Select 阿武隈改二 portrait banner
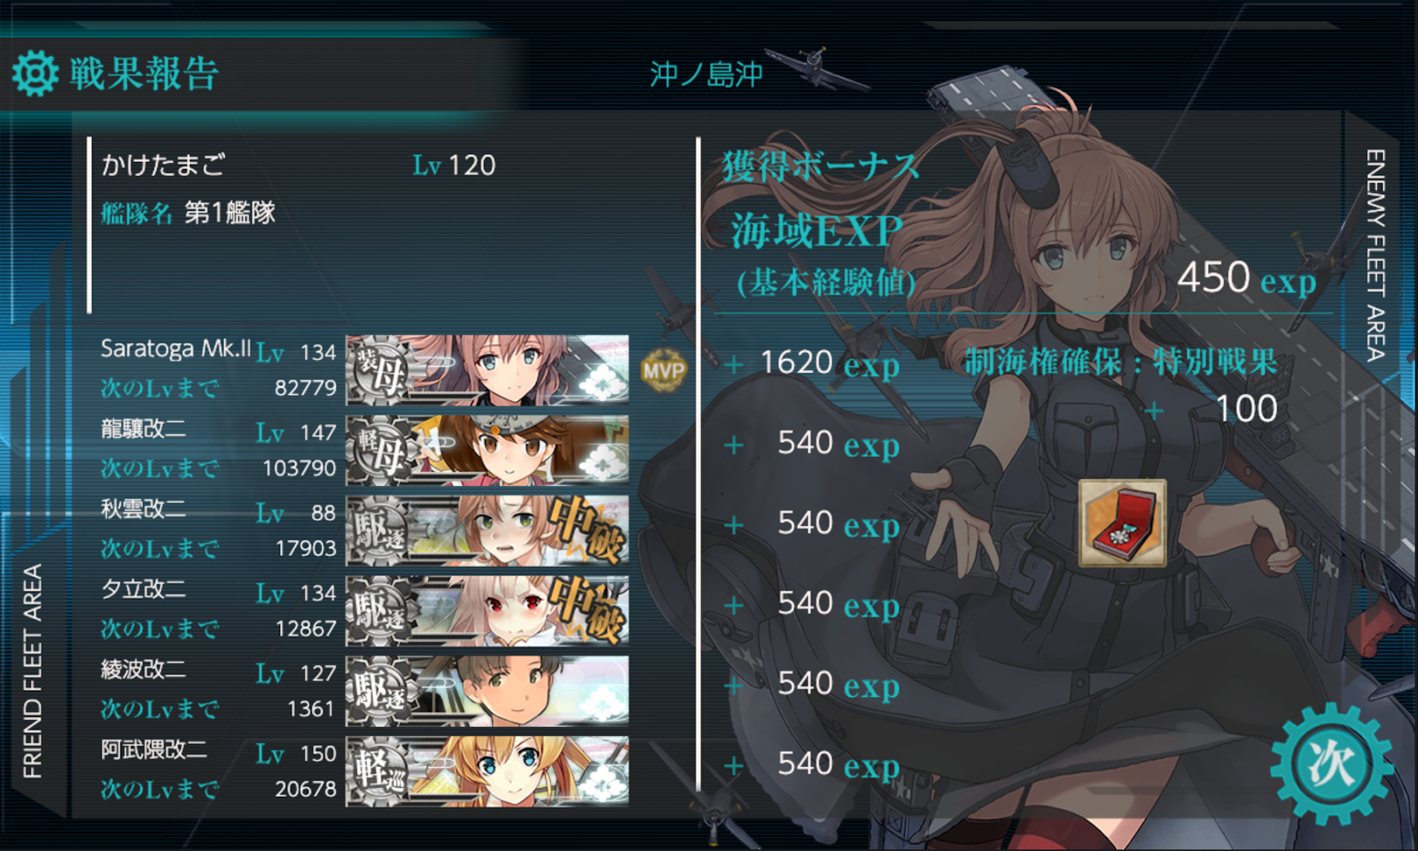The image size is (1418, 851). tap(487, 770)
